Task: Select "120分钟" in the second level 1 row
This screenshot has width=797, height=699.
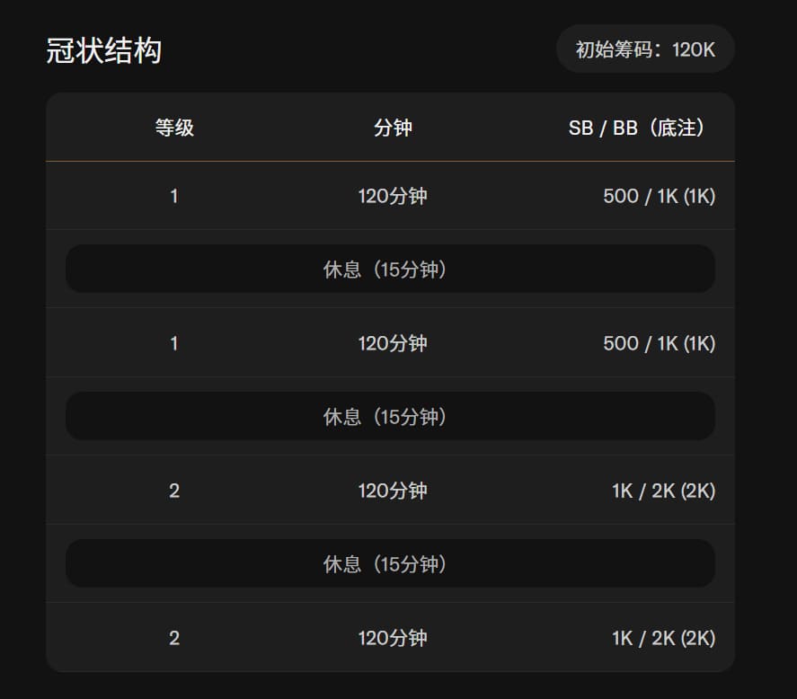Action: pos(393,343)
